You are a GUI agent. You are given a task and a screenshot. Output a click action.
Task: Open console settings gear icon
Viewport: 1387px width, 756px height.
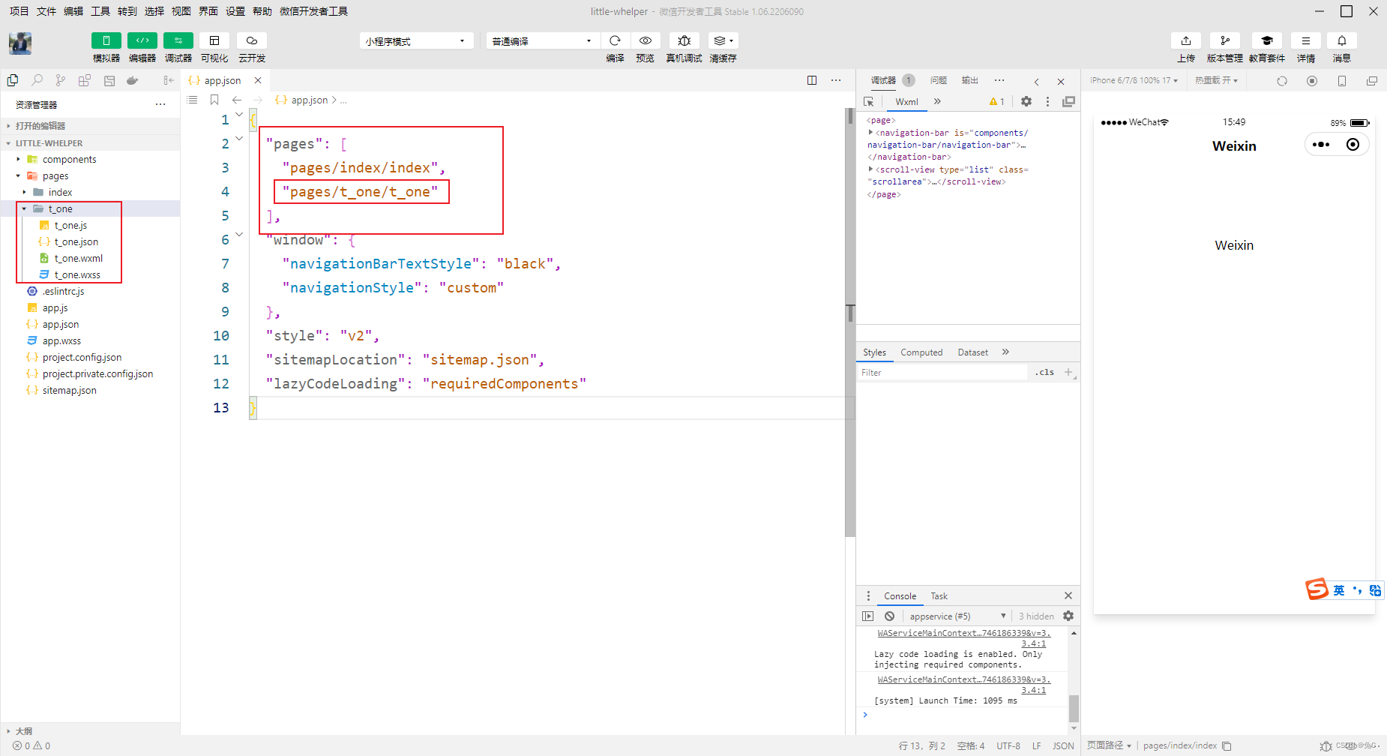[x=1068, y=616]
